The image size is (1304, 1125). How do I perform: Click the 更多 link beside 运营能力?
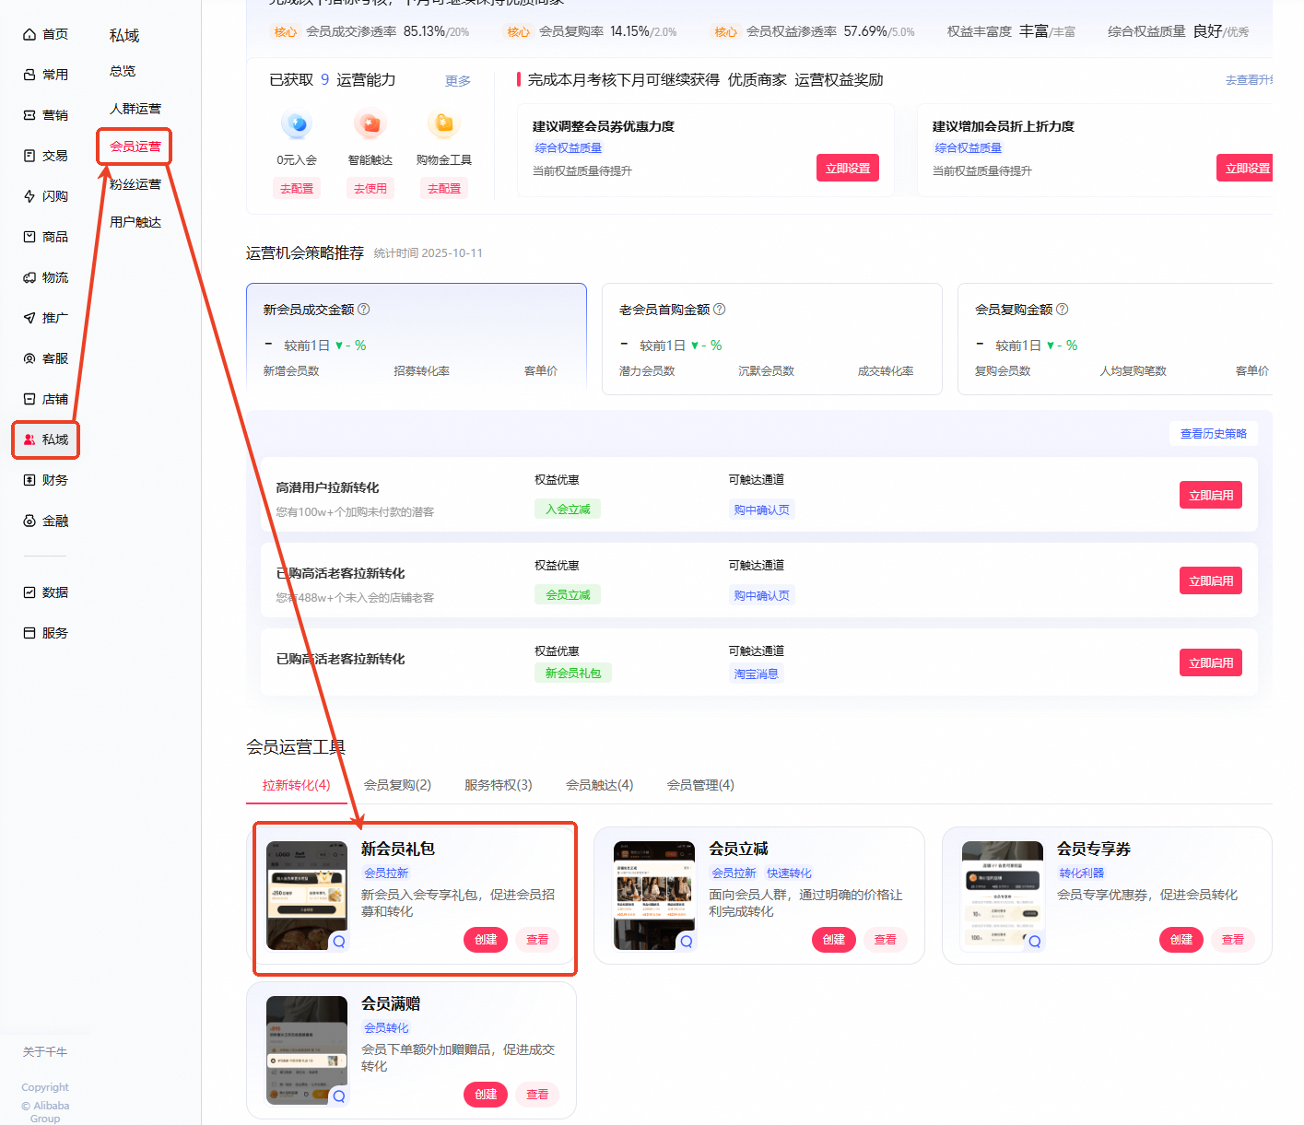(458, 81)
